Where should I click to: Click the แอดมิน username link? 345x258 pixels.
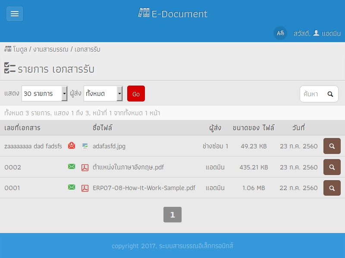coord(331,34)
